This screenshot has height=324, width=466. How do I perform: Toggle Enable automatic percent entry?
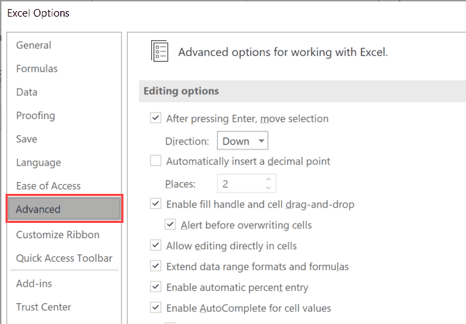(x=156, y=287)
